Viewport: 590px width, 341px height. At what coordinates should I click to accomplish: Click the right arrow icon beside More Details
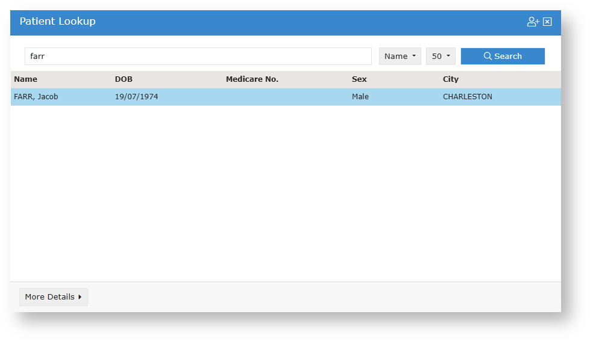coord(80,297)
